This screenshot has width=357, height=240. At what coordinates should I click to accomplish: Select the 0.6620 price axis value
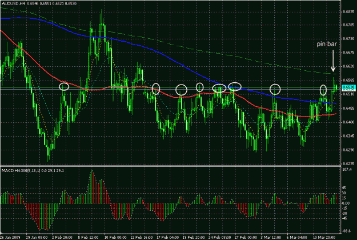348,66
